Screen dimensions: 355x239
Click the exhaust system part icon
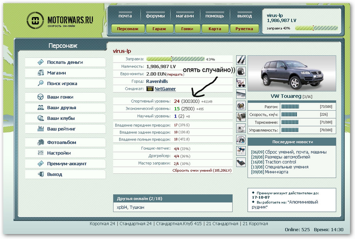(x=241, y=94)
